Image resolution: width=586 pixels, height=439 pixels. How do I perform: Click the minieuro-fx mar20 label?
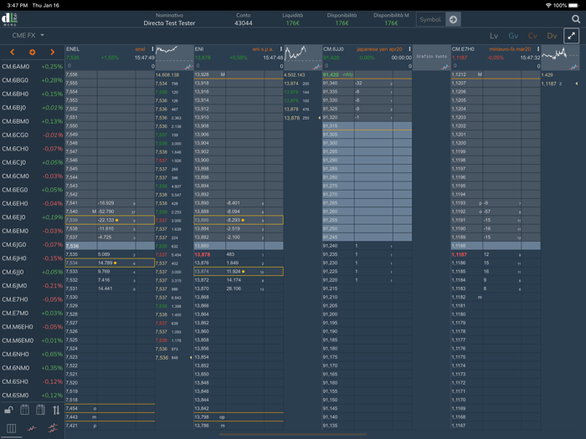tap(510, 48)
